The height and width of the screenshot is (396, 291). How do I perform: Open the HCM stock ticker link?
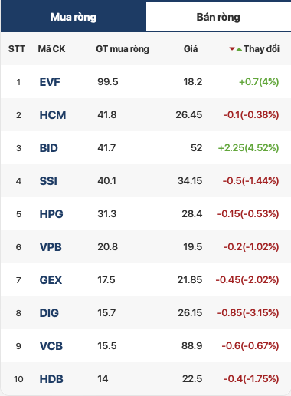click(x=53, y=115)
